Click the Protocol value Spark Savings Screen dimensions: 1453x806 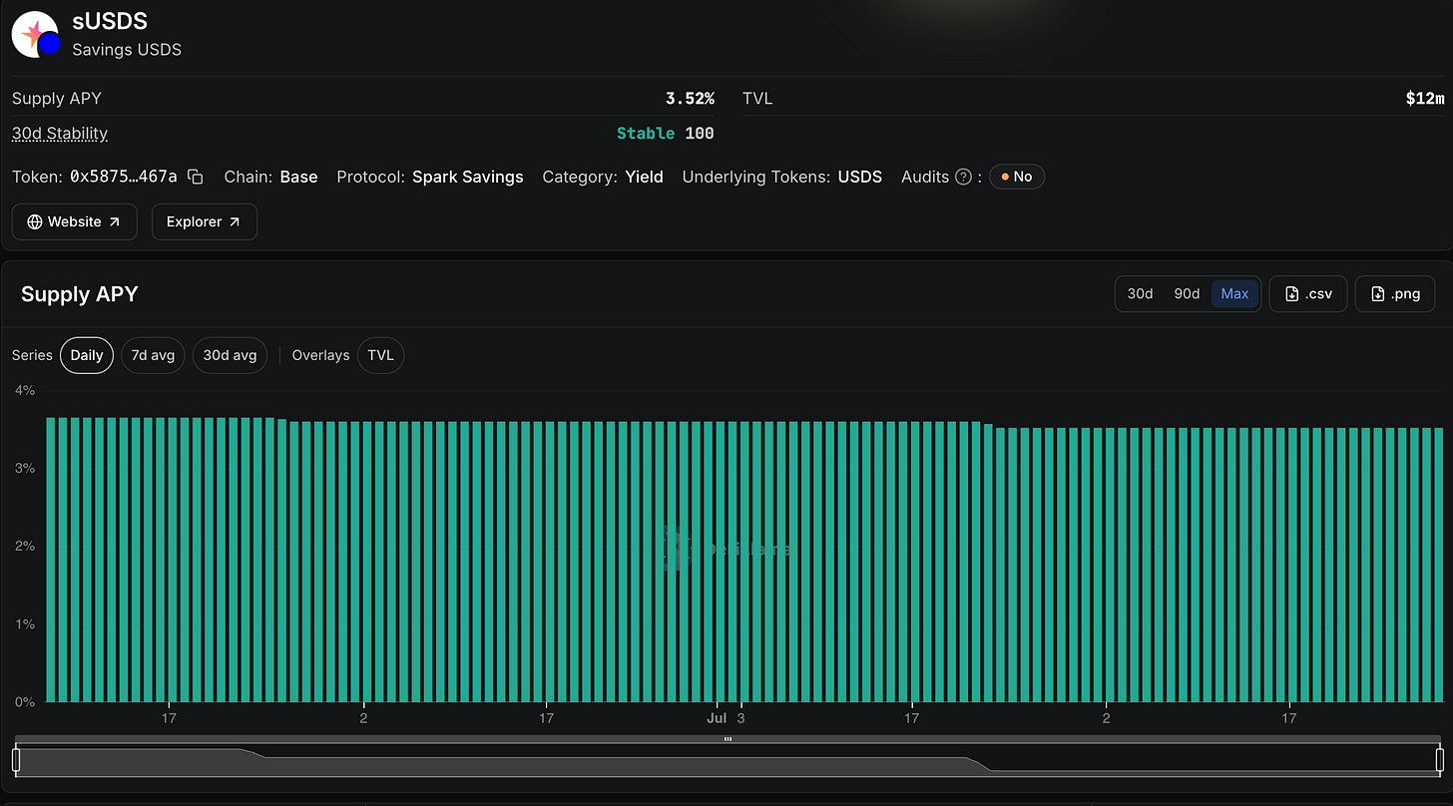pos(467,177)
